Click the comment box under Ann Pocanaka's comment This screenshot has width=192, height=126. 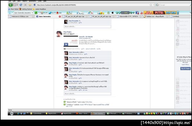87,26
